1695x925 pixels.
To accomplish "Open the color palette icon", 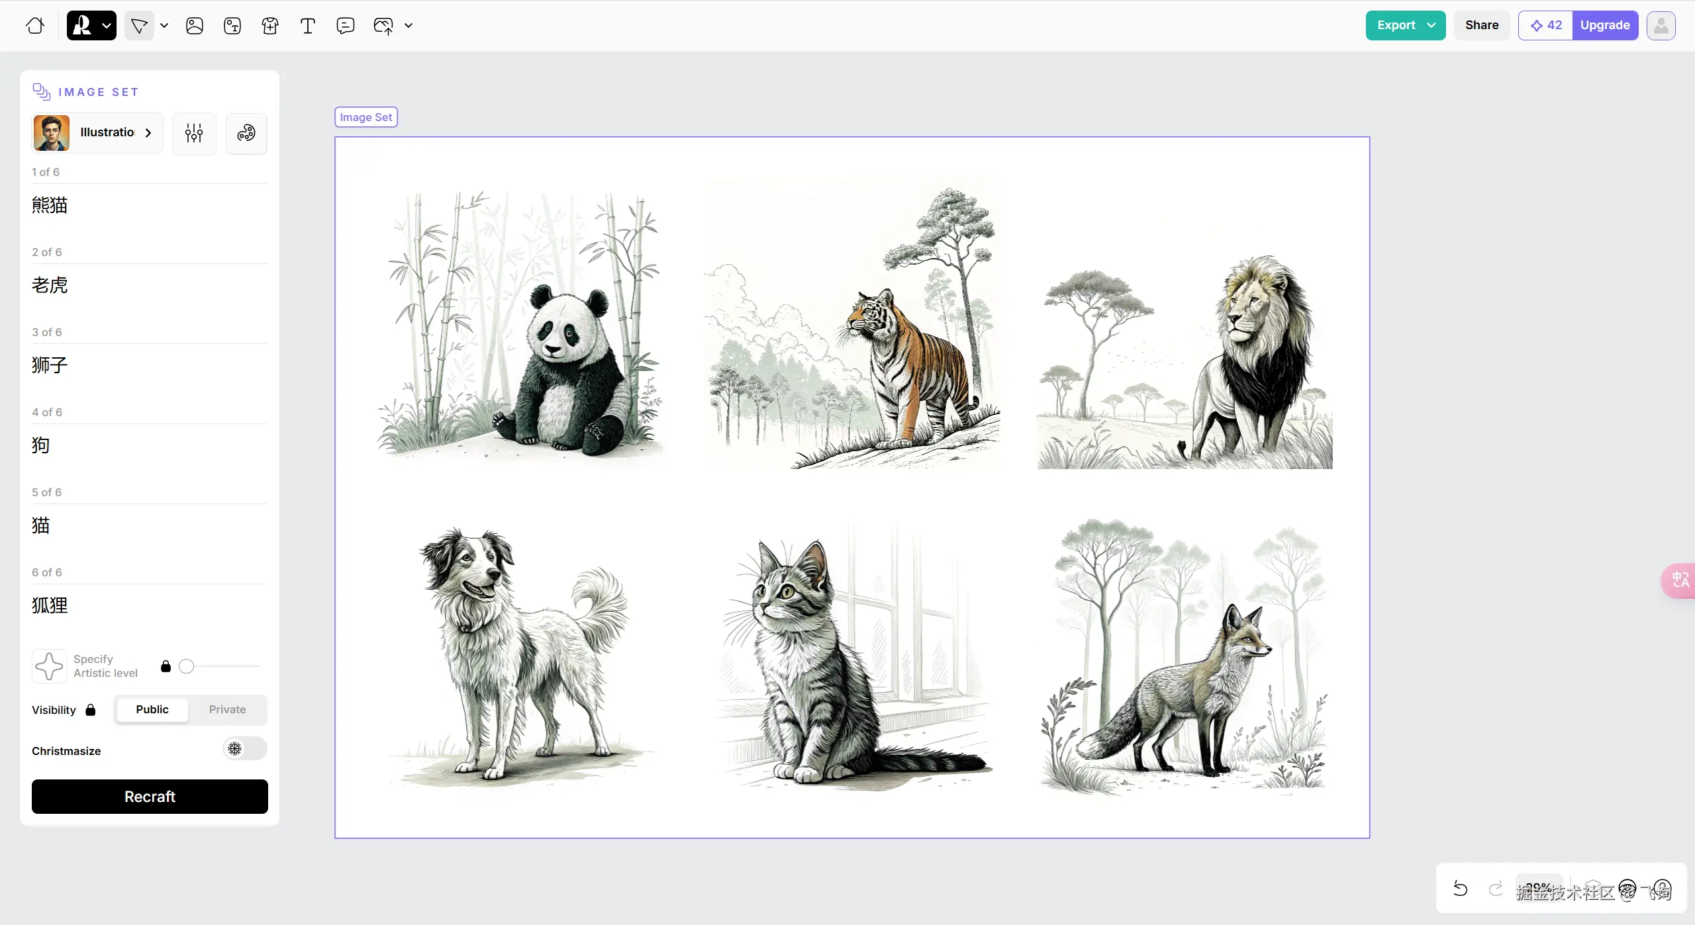I will point(246,133).
